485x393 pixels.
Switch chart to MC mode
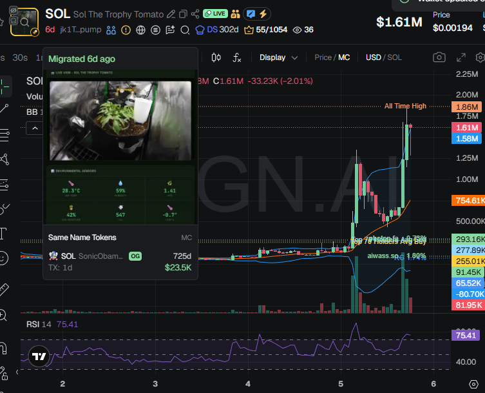click(344, 57)
